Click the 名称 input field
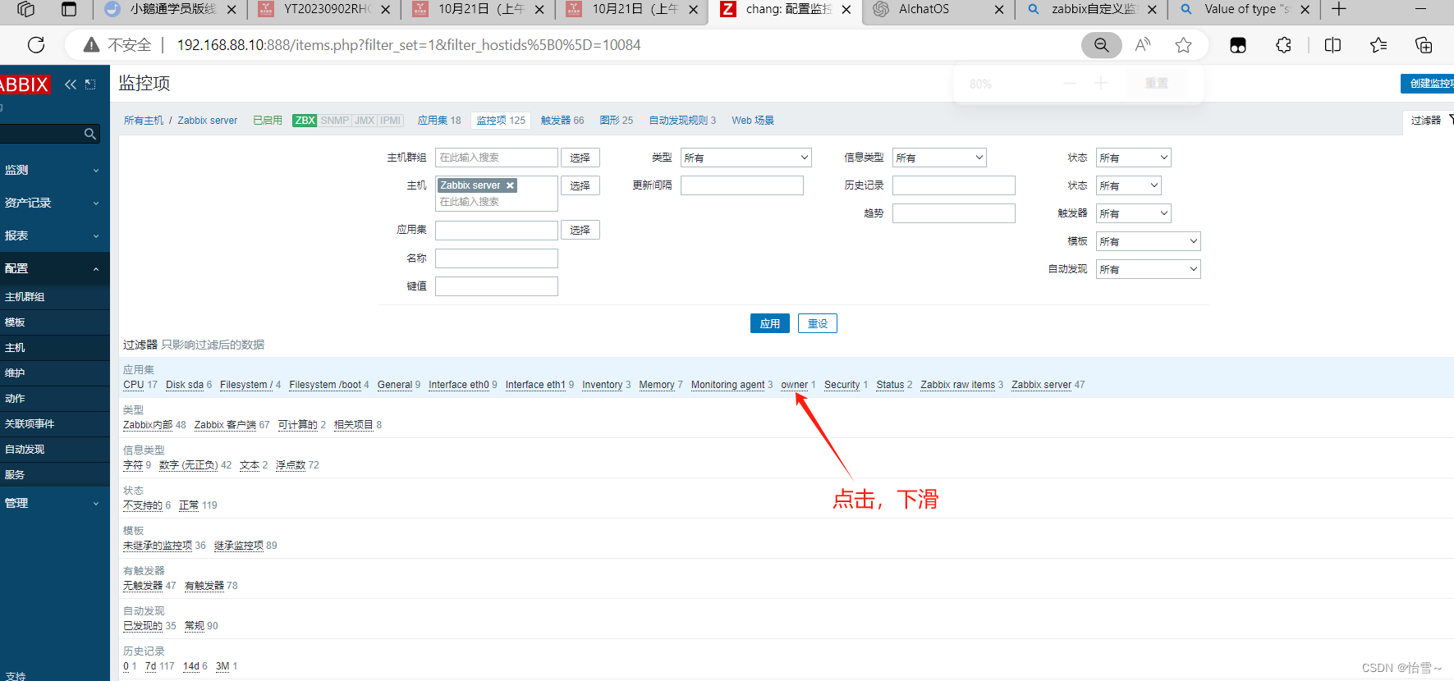The image size is (1454, 681). point(497,258)
